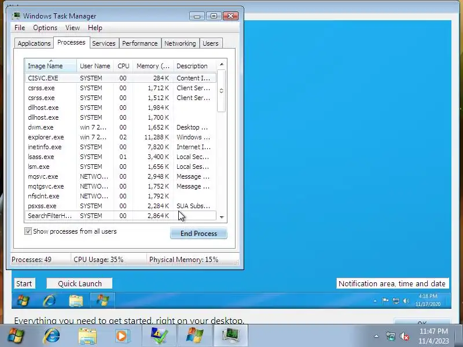This screenshot has width=463, height=347.
Task: Click the speaker icon in the illustrated tray
Action: click(406, 301)
